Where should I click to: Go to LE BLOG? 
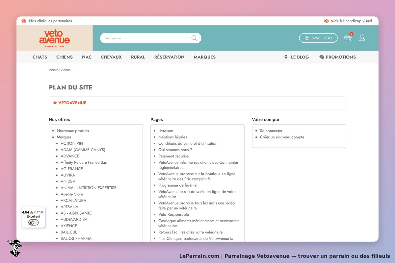[x=296, y=57]
